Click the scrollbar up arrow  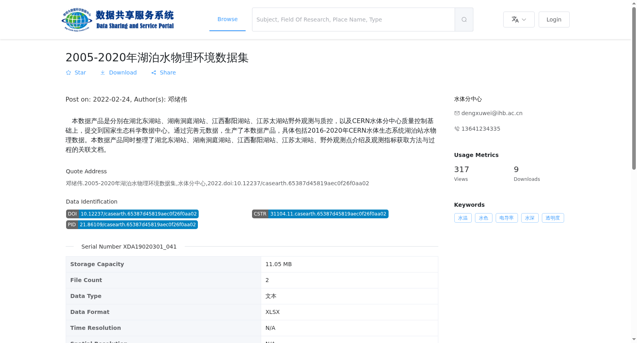click(x=634, y=3)
